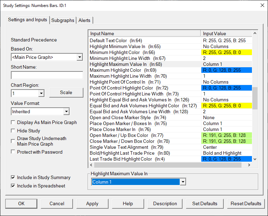
Task: Expand the Chart Region dropdown
Action: pos(41,93)
